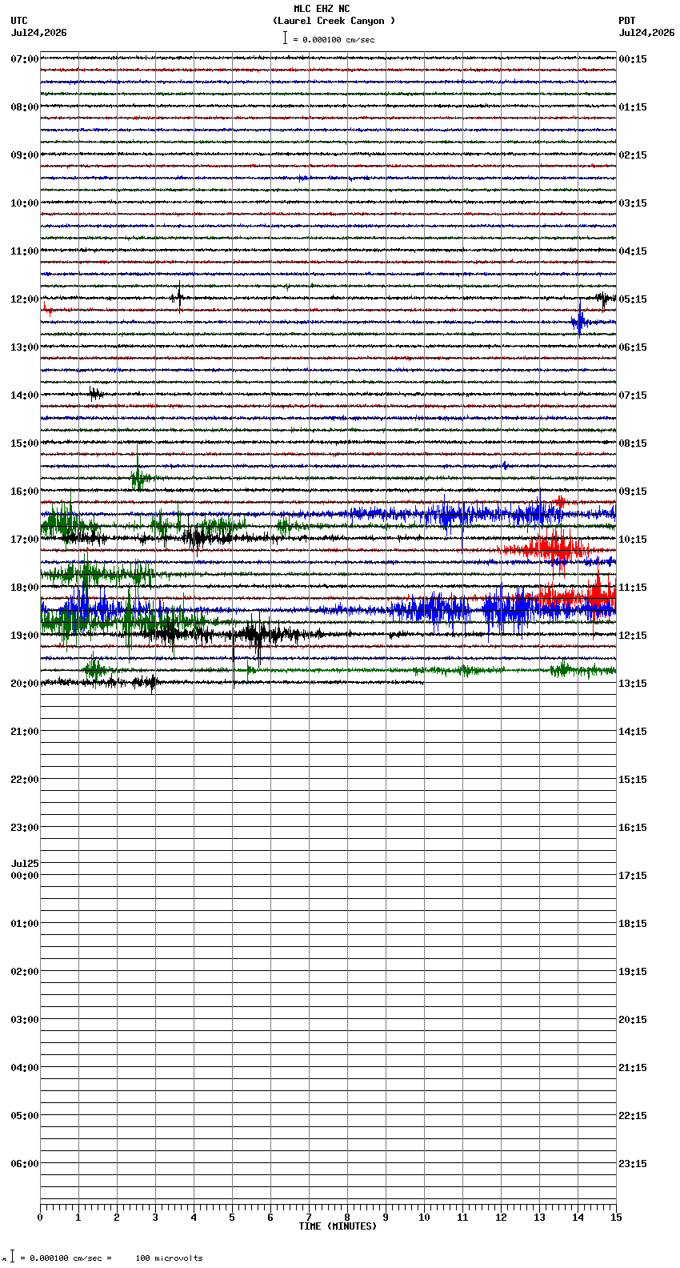Click the '07:00' UTC time label
The height and width of the screenshot is (1268, 680).
tap(25, 59)
